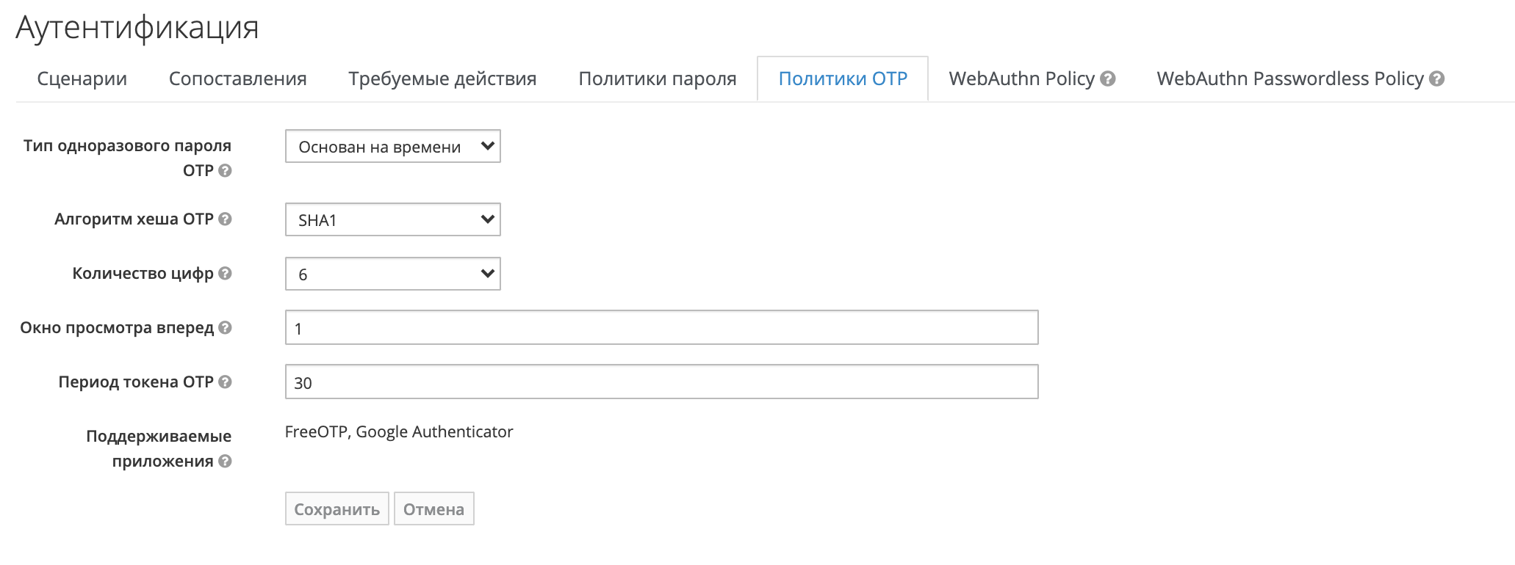Select the OTP token period field showing 30
Image resolution: width=1515 pixels, height=565 pixels.
pos(661,382)
